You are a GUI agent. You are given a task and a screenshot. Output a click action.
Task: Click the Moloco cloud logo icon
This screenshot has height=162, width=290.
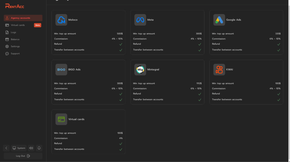[61, 20]
